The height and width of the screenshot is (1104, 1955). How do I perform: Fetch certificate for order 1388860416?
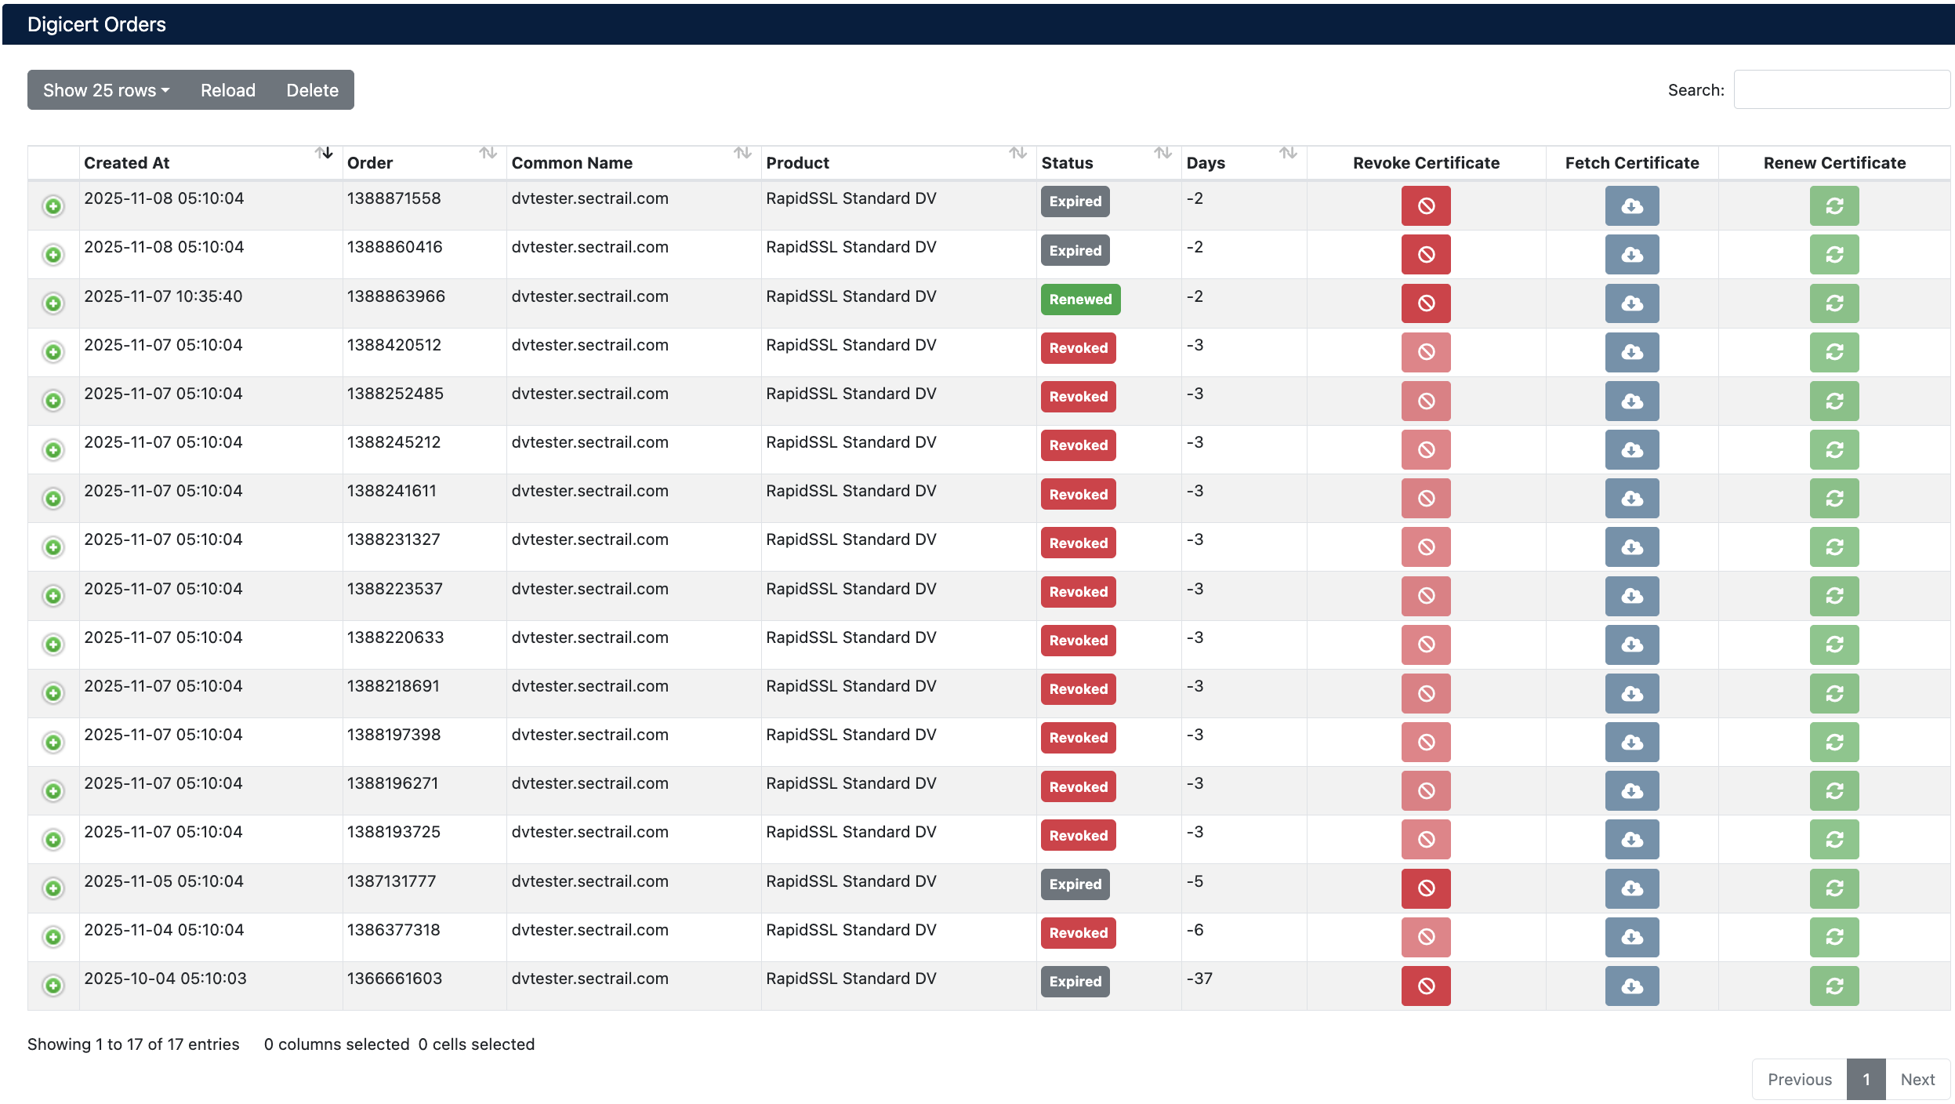click(x=1631, y=254)
